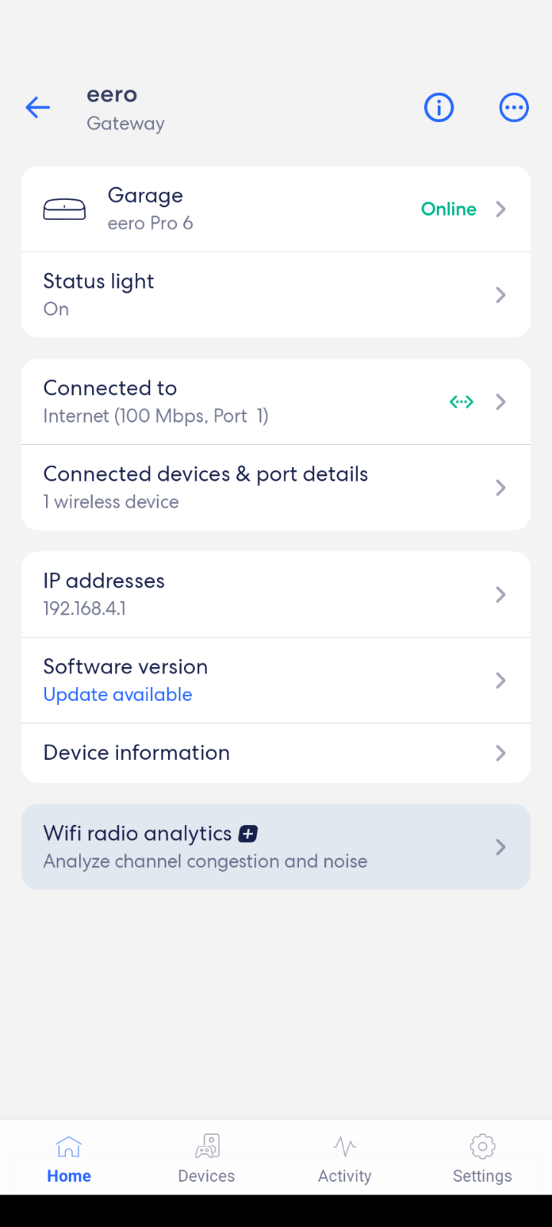This screenshot has width=552, height=1227.
Task: Tap the green internet connection icon
Action: click(x=462, y=402)
